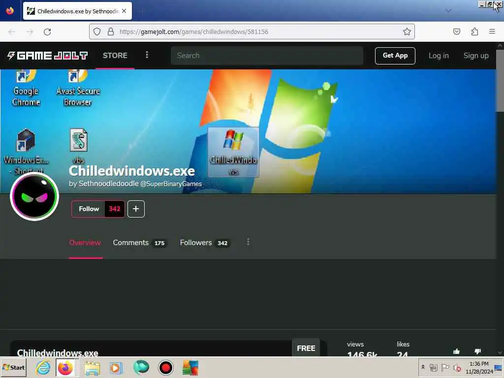504x378 pixels.
Task: Follow the Chilledwindows.exe game
Action: 89,209
